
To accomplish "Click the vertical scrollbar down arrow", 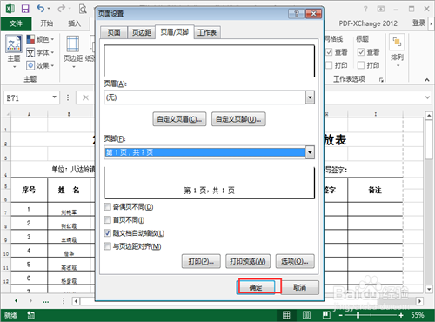I will 429,289.
